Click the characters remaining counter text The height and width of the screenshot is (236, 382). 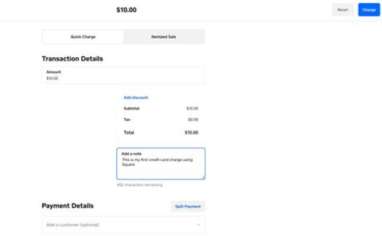click(x=140, y=185)
